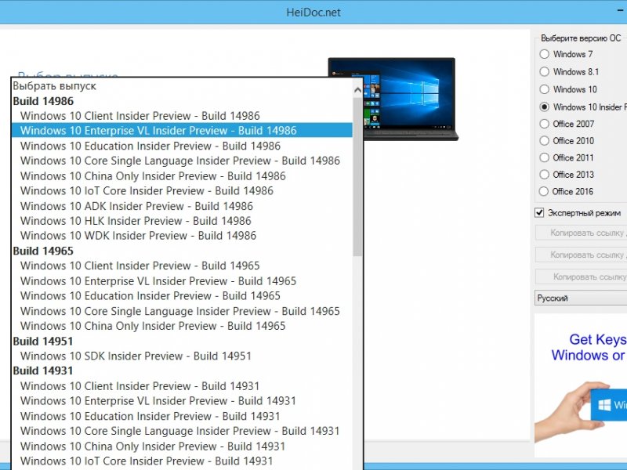This screenshot has height=470, width=627.
Task: Select China Only Insider Preview Build 14931
Action: point(182,446)
